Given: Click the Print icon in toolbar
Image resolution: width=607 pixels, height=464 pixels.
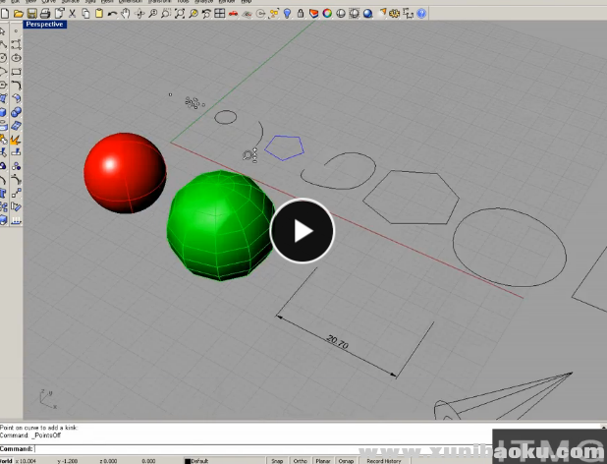Looking at the screenshot, I should 45,14.
